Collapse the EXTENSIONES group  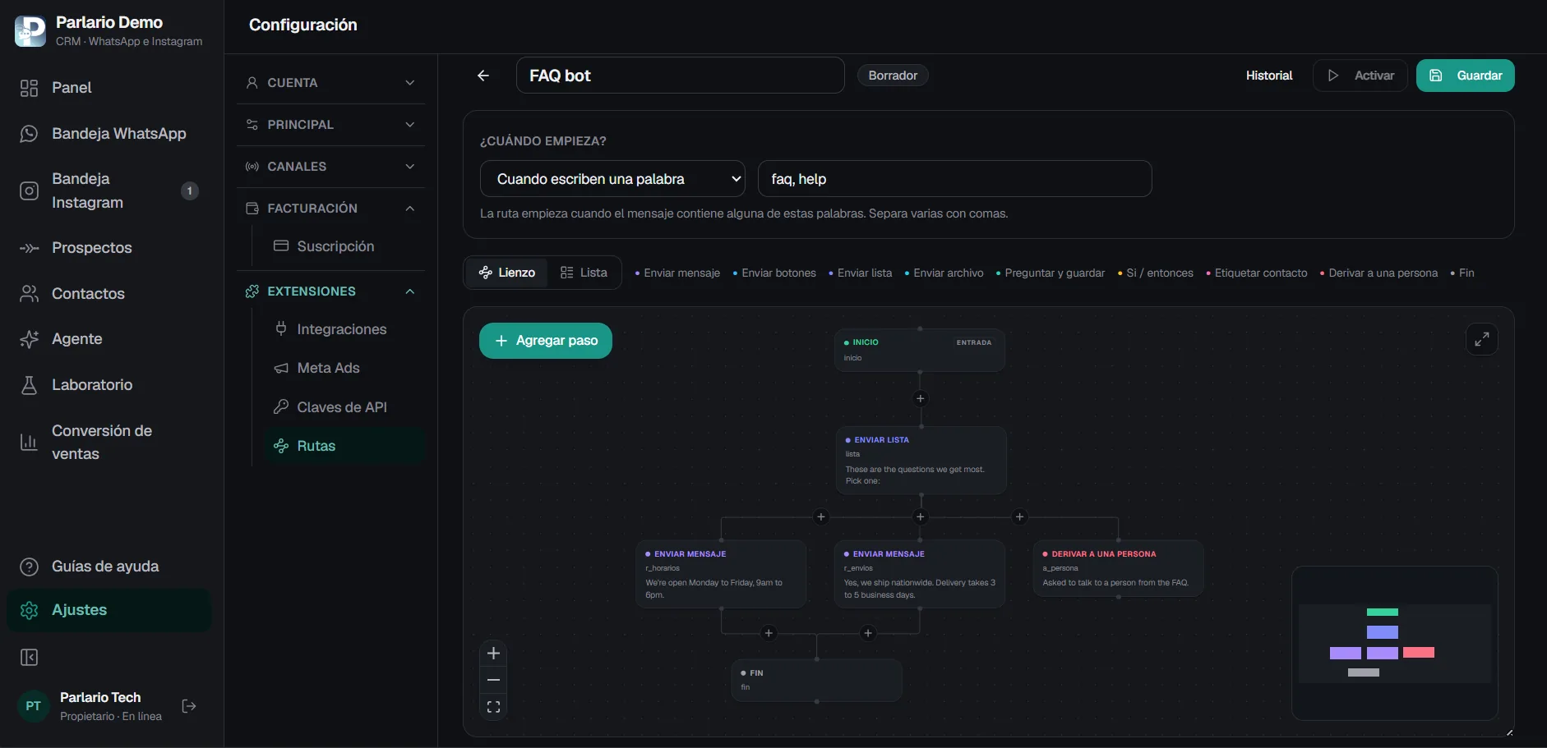point(330,291)
